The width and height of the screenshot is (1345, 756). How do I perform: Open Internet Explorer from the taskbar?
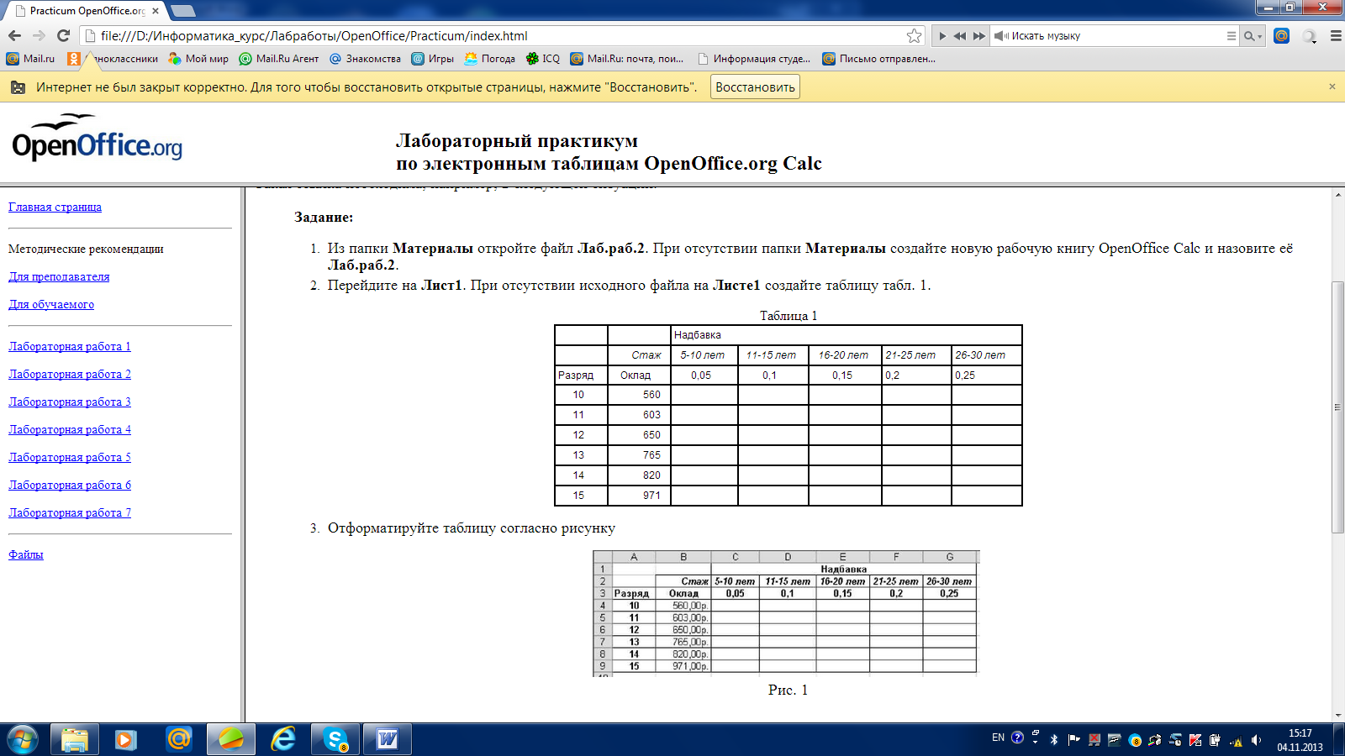pos(283,739)
